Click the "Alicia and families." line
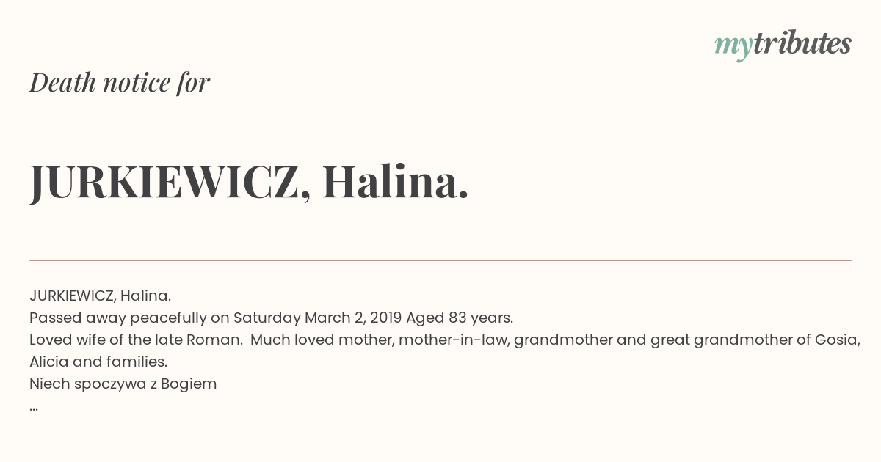This screenshot has height=462, width=881. coord(98,362)
